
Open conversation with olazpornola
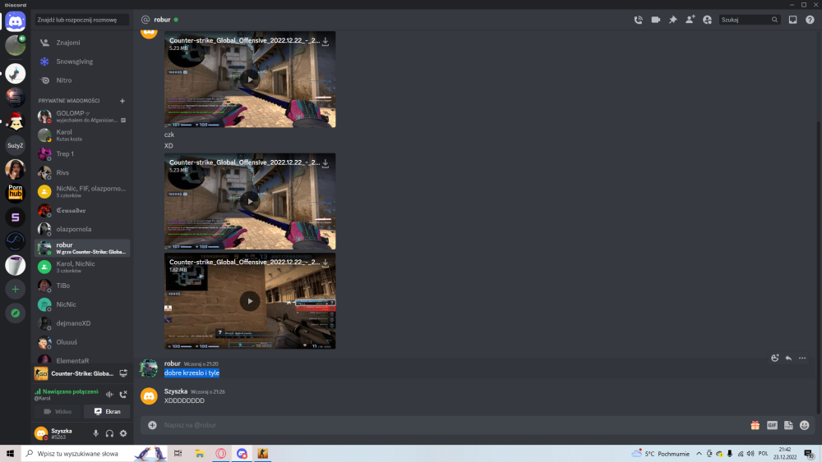point(82,229)
